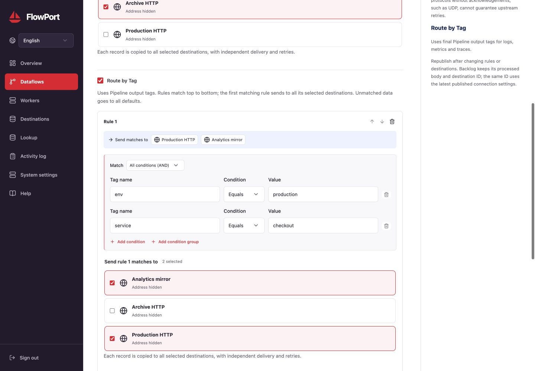
Task: Click the Sign out icon
Action: [x=12, y=358]
